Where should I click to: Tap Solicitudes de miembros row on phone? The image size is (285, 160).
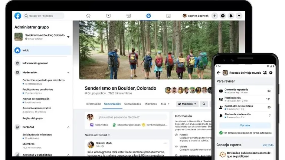(x=245, y=107)
